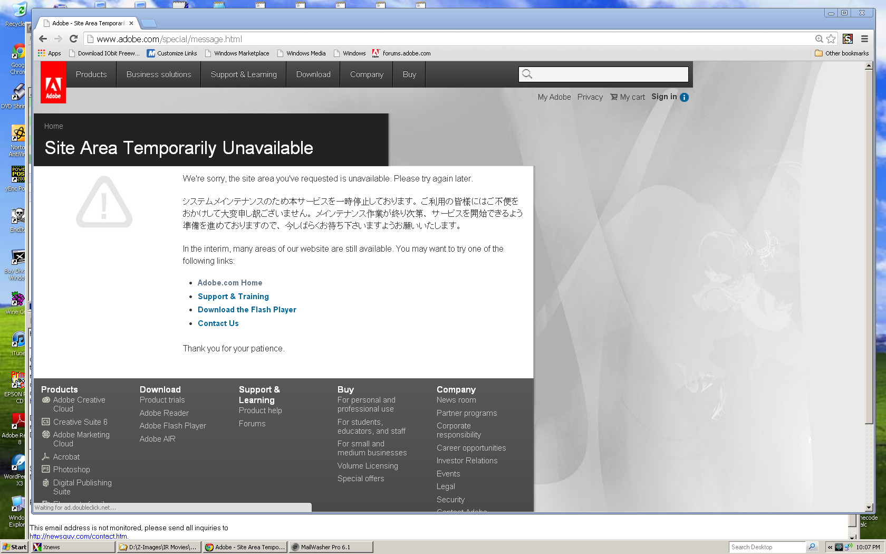Open the Photoshop footer link
This screenshot has height=554, width=886.
(71, 470)
